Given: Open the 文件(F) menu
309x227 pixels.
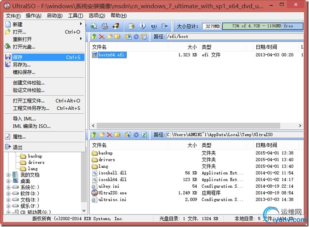Looking at the screenshot, I should pos(13,16).
